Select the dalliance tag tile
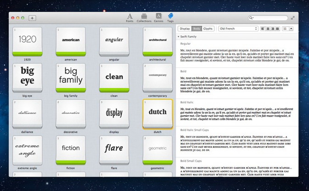The width and height of the screenshot is (309, 191). (x=28, y=114)
